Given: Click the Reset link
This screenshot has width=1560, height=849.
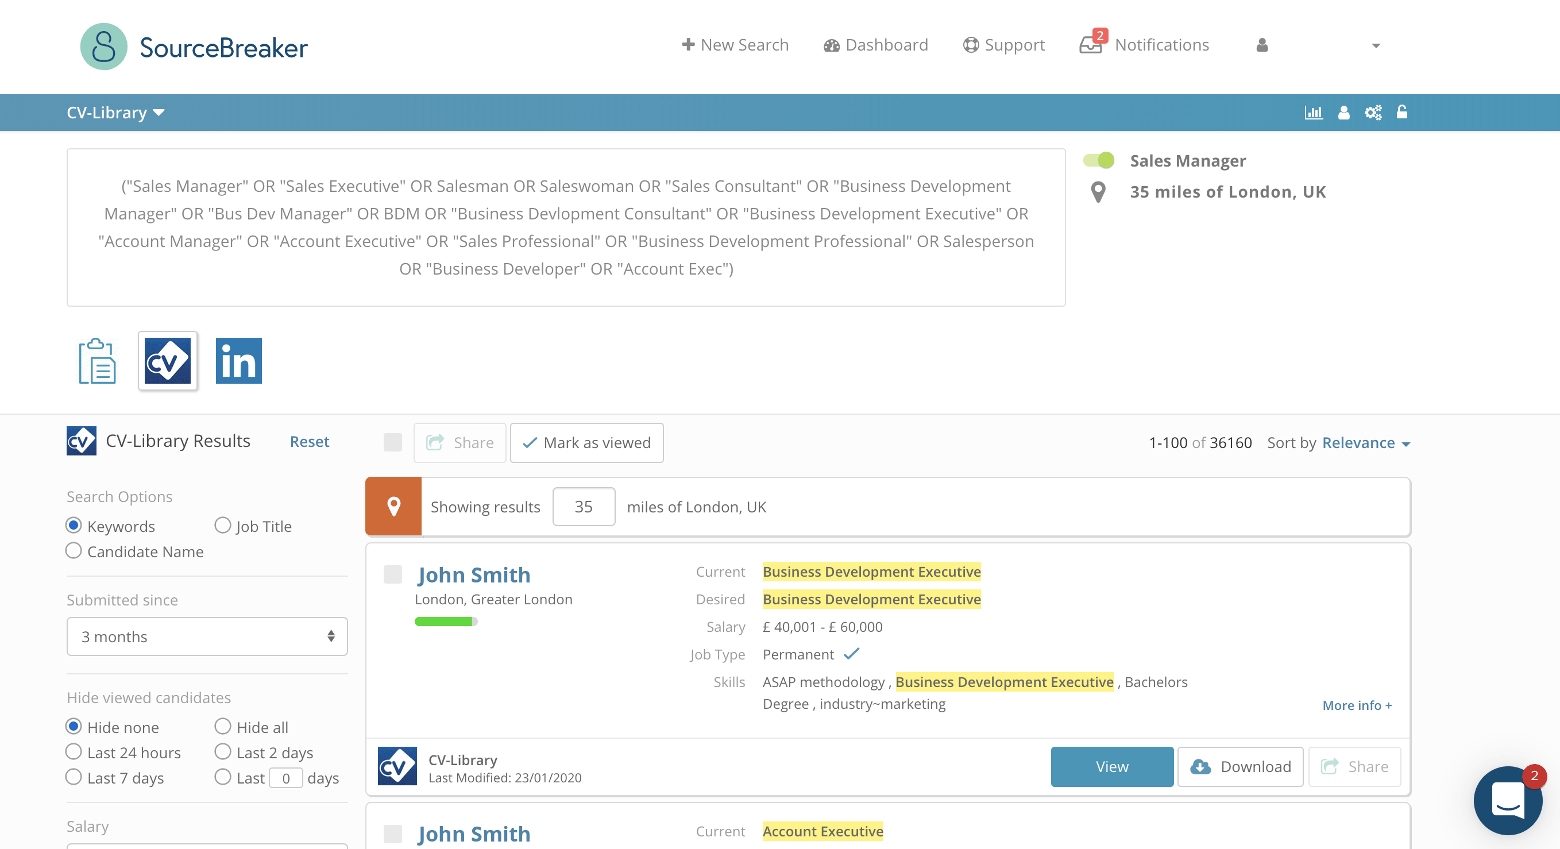Looking at the screenshot, I should (310, 442).
